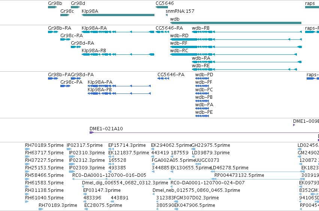This screenshot has width=319, height=211.
Task: Click the RH58466.5prime EST
Action: point(27,179)
